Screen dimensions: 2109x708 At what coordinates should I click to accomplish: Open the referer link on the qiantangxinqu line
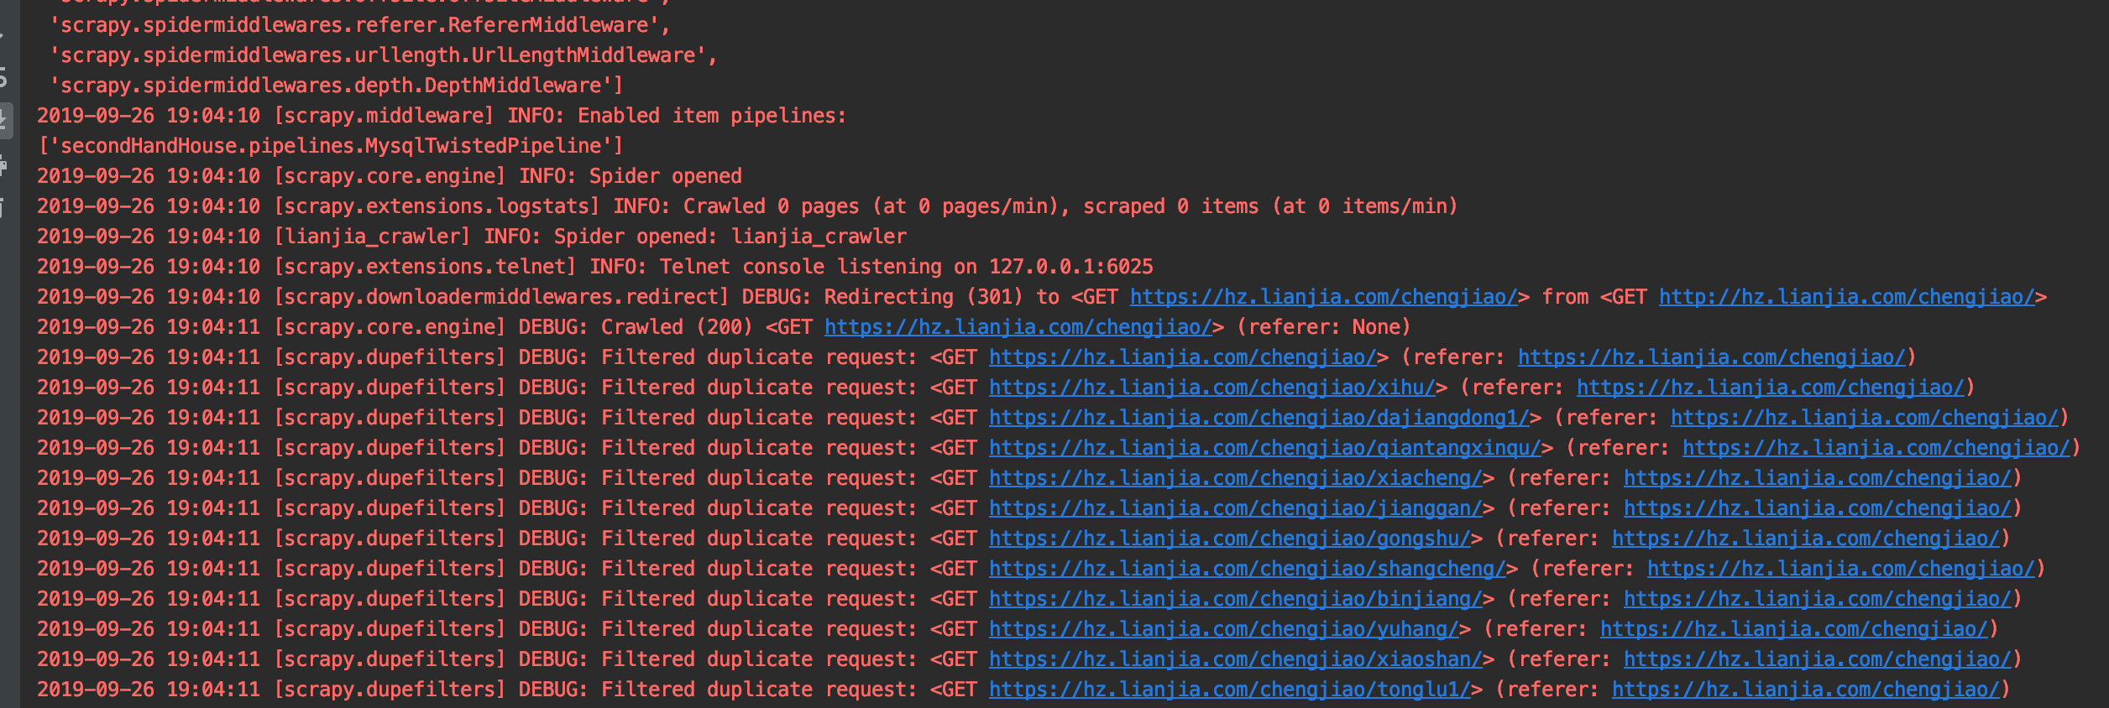[1876, 448]
